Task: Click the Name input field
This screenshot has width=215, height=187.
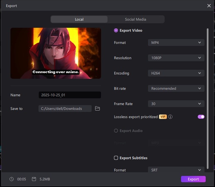Action: [70, 95]
